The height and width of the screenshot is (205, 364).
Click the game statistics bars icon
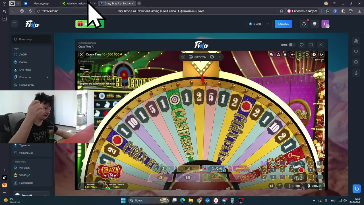(272, 186)
